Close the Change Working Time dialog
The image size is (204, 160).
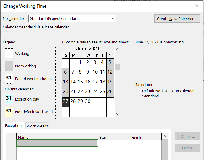coord(196,6)
